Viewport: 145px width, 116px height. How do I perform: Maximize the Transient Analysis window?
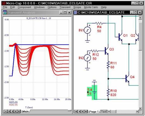pyautogui.click(x=65, y=13)
